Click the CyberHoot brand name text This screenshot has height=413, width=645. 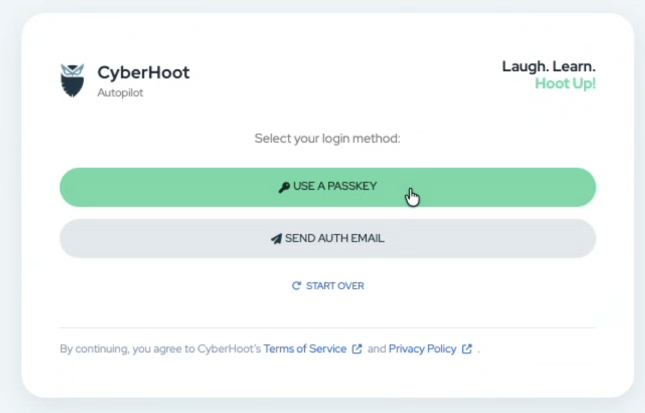click(144, 73)
